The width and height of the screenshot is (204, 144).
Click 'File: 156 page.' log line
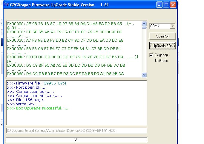click(25, 100)
